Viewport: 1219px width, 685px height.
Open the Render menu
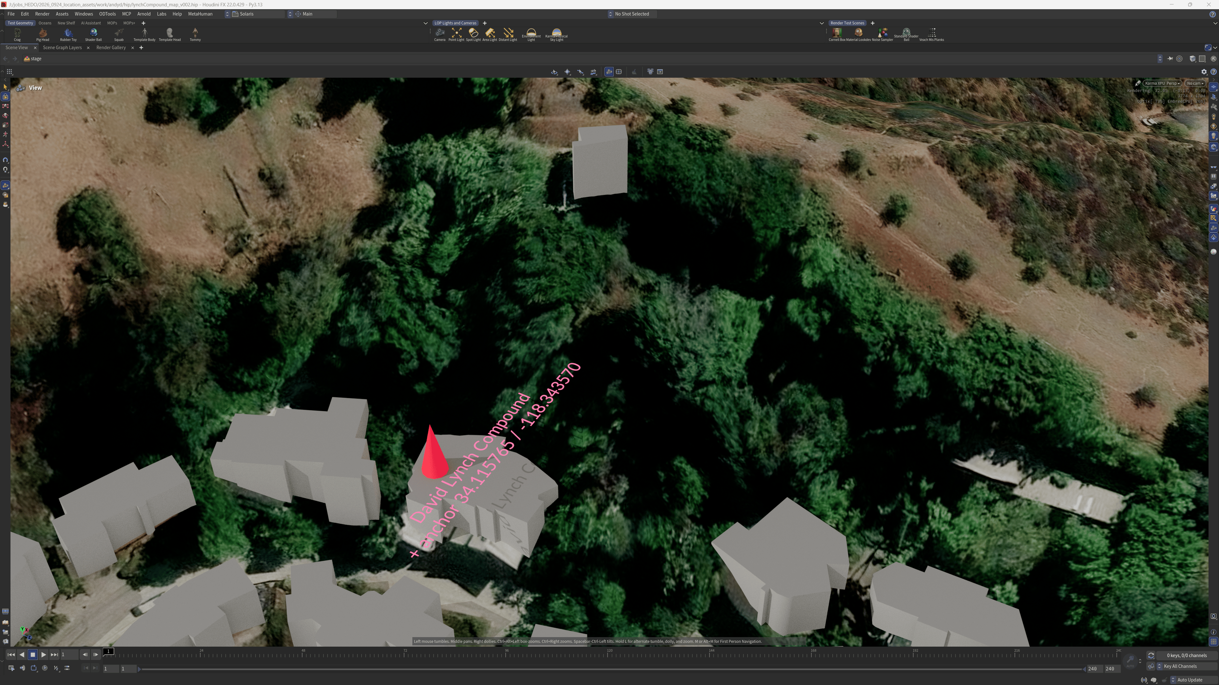[x=42, y=14]
